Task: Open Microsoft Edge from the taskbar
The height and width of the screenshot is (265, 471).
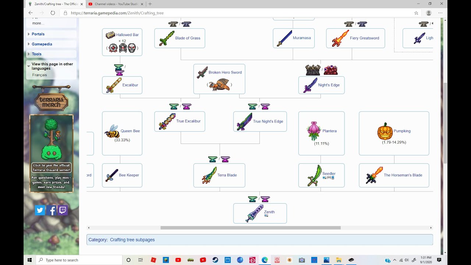Action: click(x=265, y=260)
